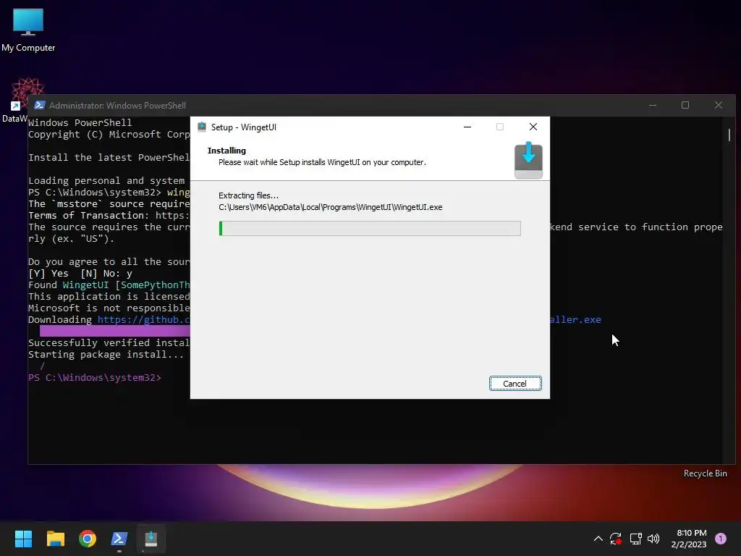Click the 'Found WingetUI' line in PowerShell

point(109,285)
